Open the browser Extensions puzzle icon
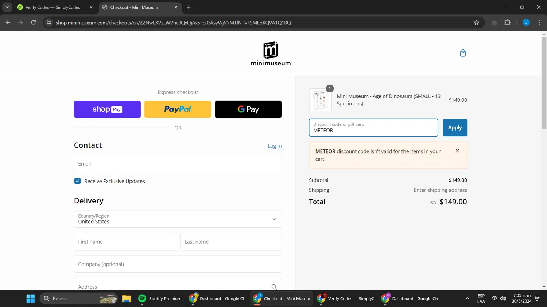This screenshot has height=307, width=547. tap(507, 23)
